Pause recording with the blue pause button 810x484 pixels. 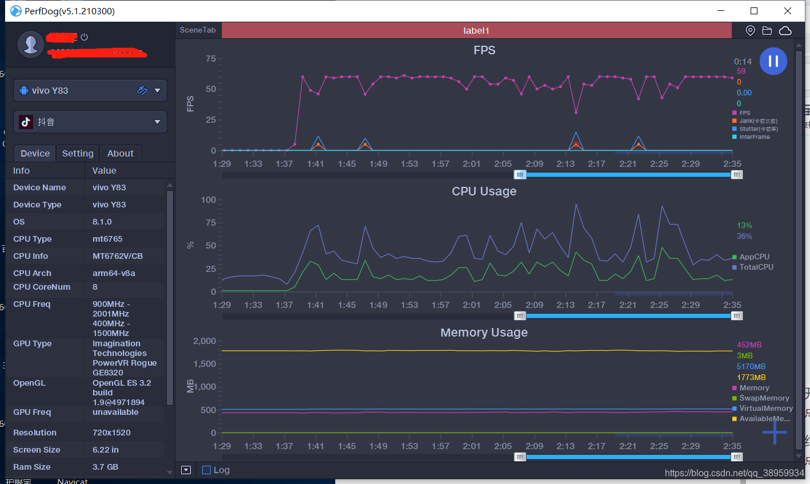click(x=773, y=61)
